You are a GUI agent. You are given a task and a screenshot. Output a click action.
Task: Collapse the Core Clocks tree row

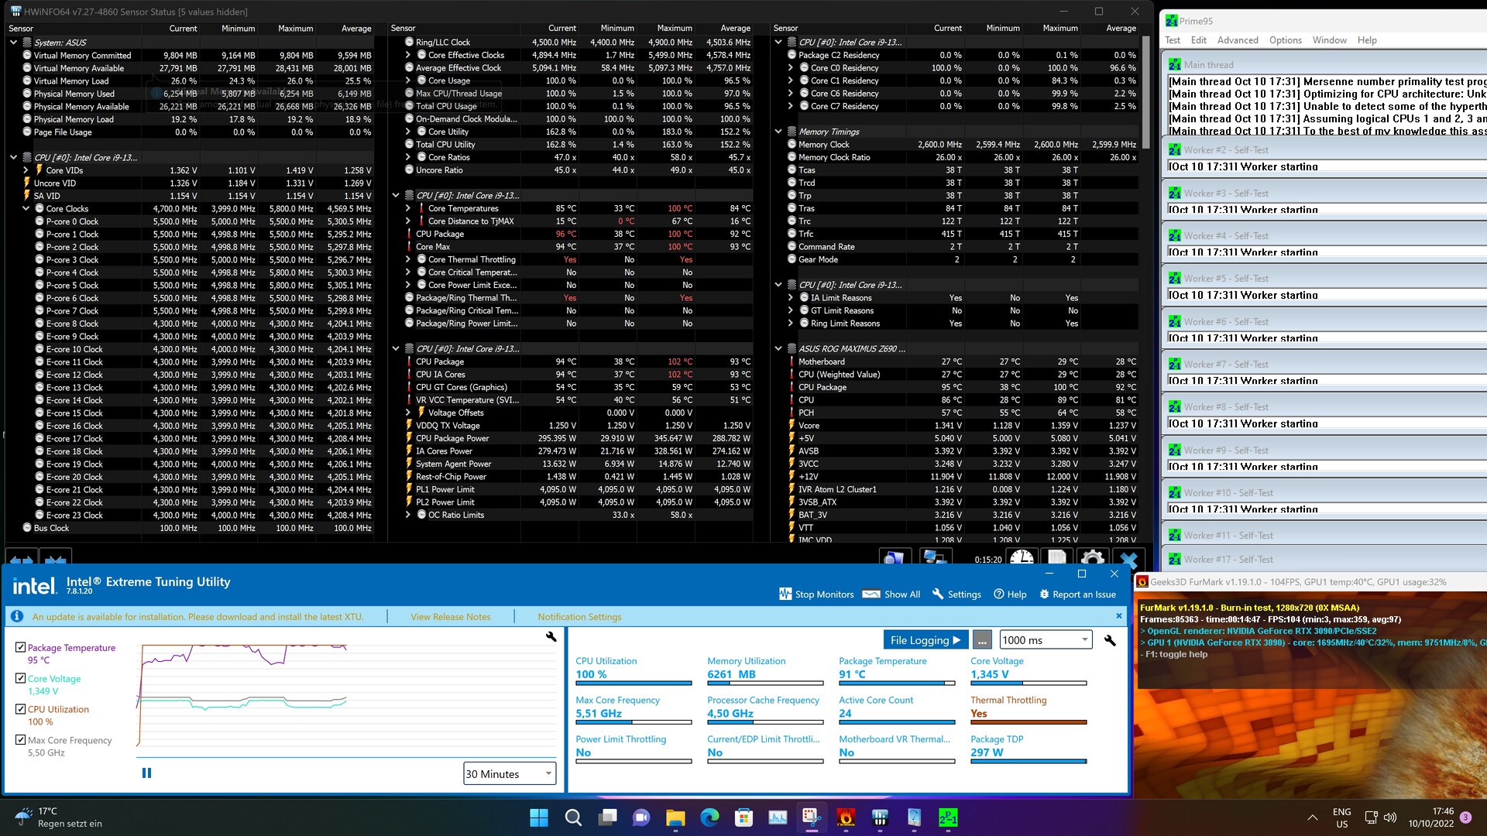(x=26, y=209)
